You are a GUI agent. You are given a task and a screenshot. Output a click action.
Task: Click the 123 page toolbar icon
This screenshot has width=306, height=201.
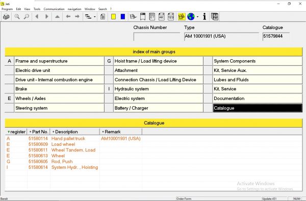coord(171,17)
